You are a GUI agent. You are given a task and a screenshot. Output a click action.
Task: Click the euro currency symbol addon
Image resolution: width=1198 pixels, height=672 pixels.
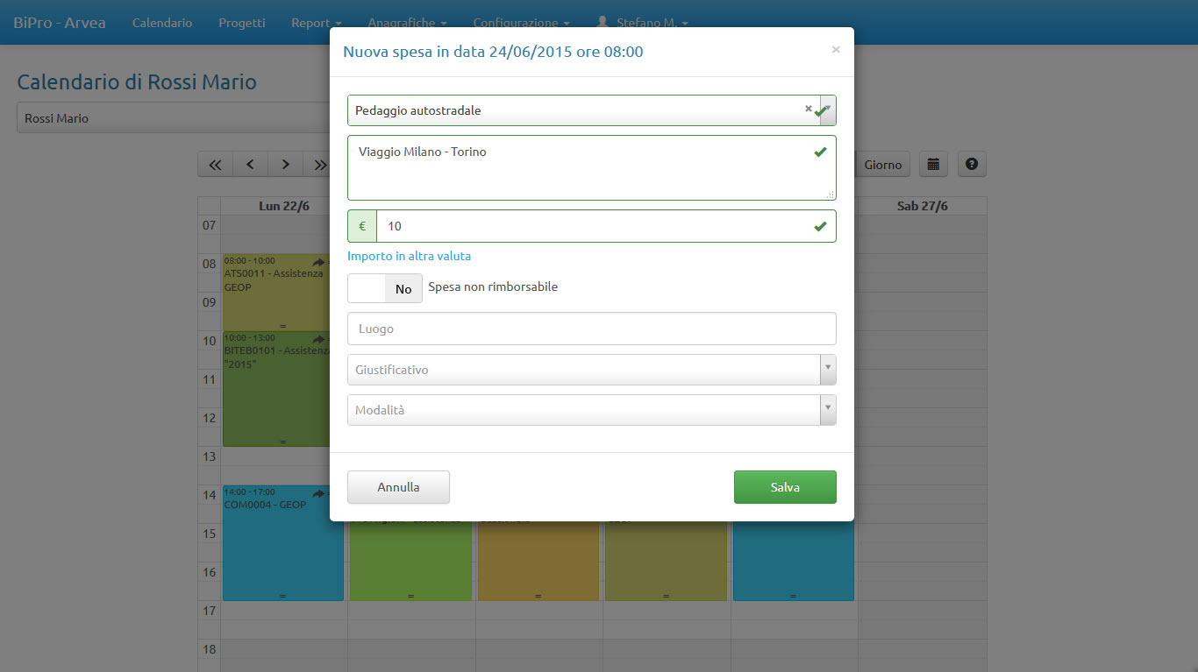[362, 226]
